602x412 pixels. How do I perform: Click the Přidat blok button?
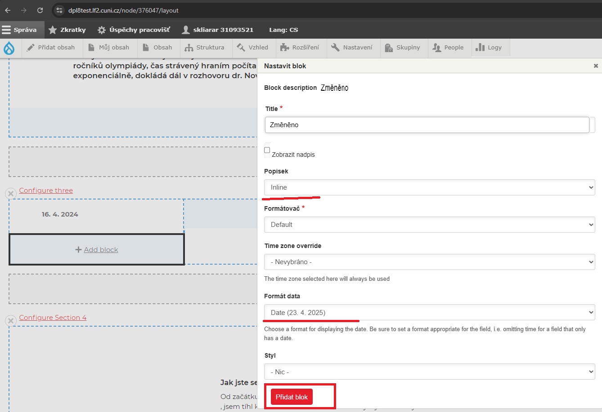292,397
